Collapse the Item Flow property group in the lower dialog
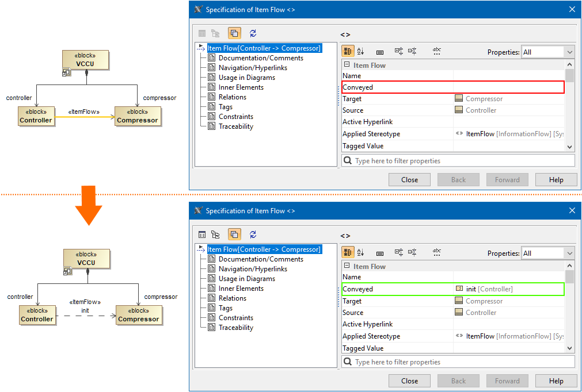582x392 pixels. pyautogui.click(x=346, y=267)
